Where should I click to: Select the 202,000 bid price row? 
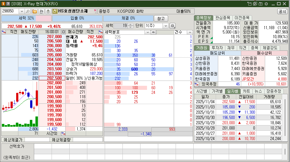52,83
